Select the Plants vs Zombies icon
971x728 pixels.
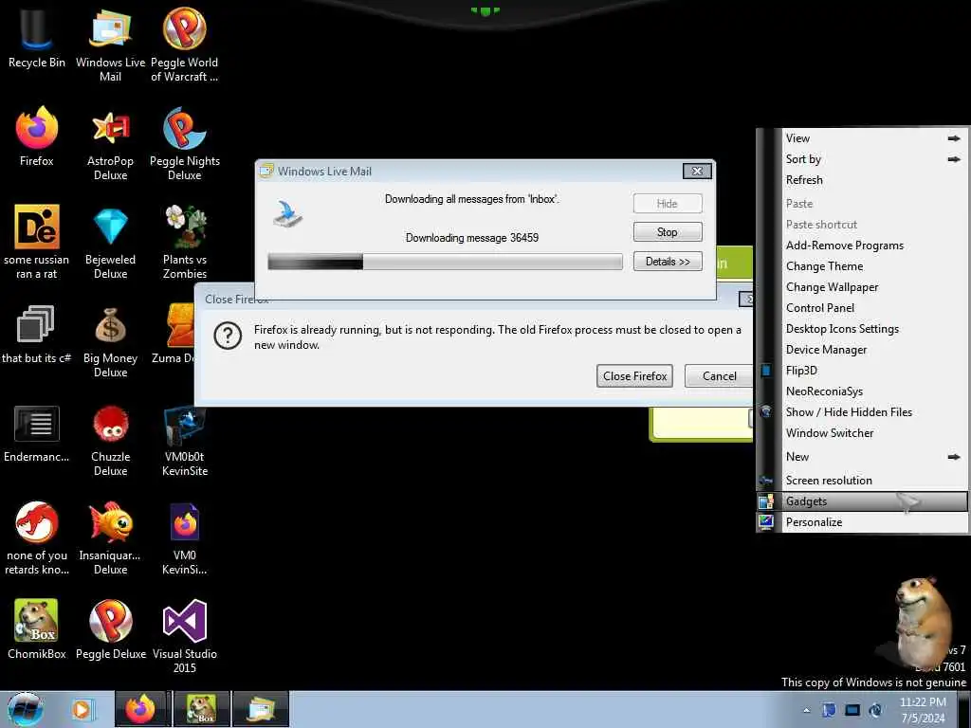click(x=185, y=242)
